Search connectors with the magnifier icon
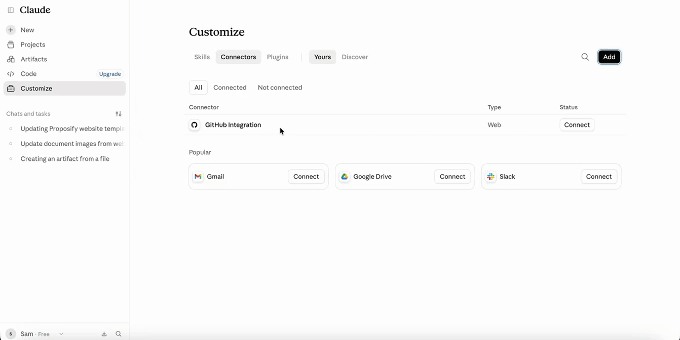 585,57
